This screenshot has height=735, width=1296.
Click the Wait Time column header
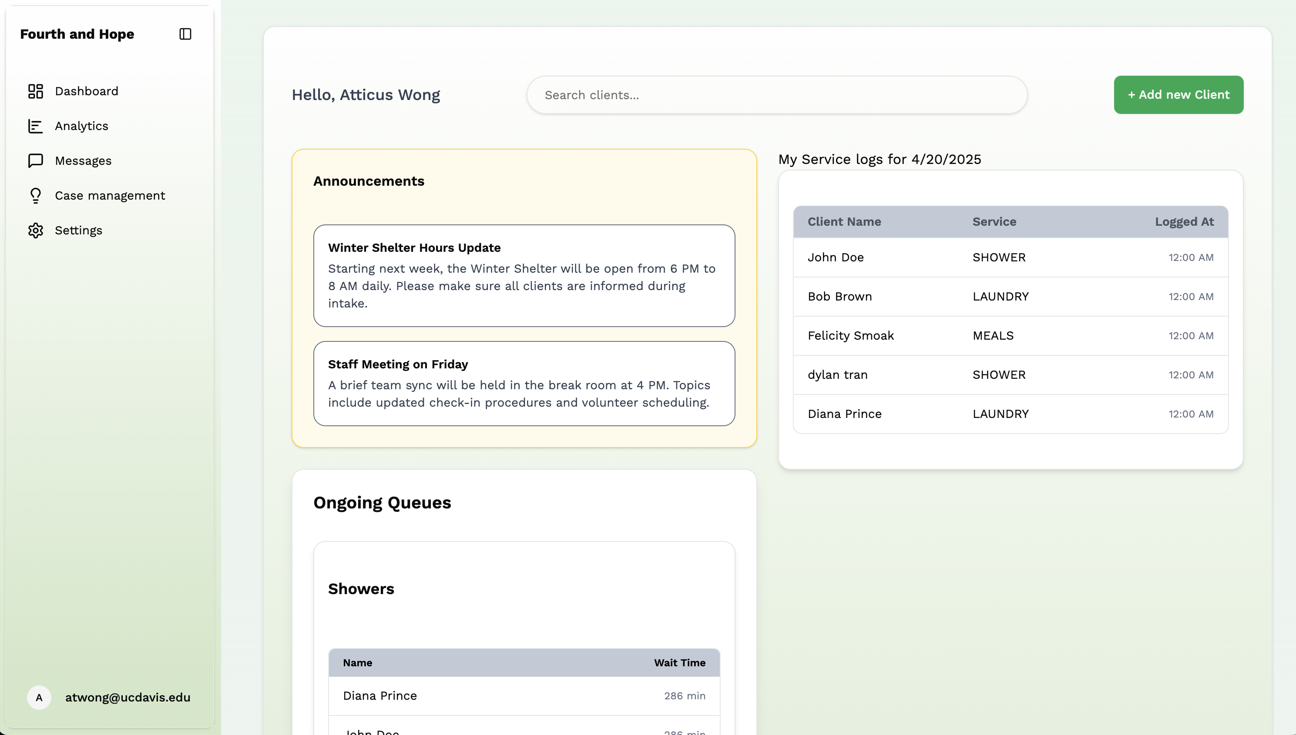[679, 663]
